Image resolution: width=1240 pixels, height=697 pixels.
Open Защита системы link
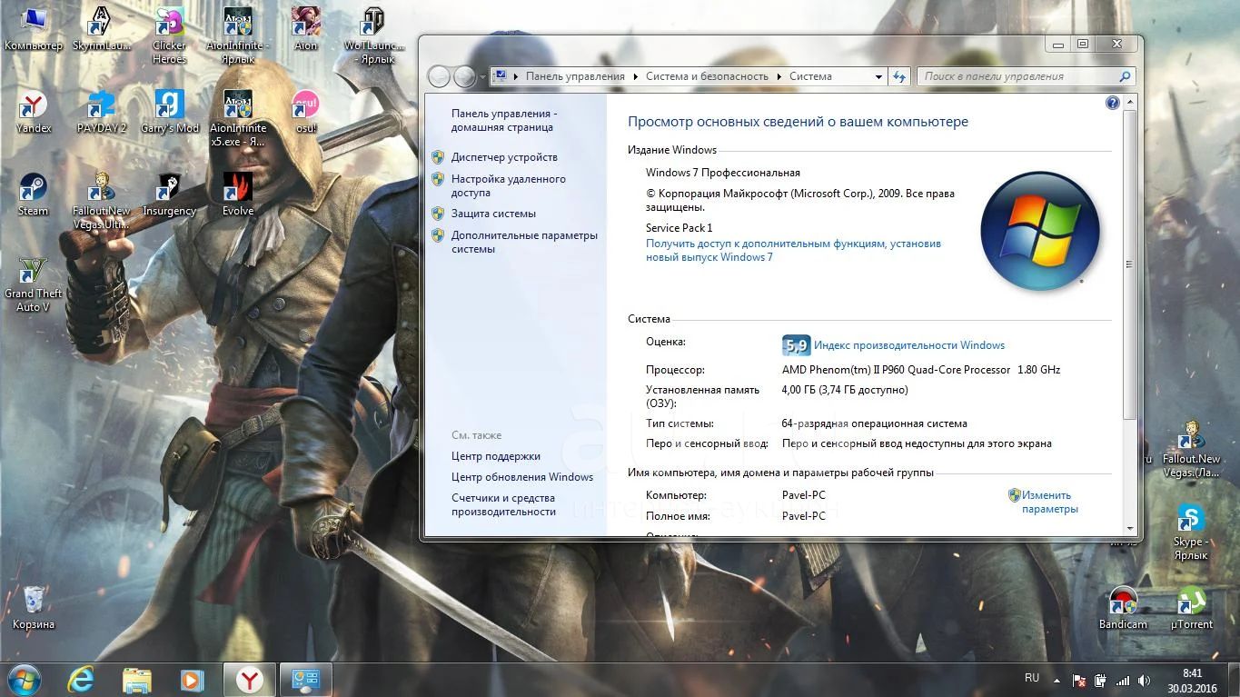493,214
